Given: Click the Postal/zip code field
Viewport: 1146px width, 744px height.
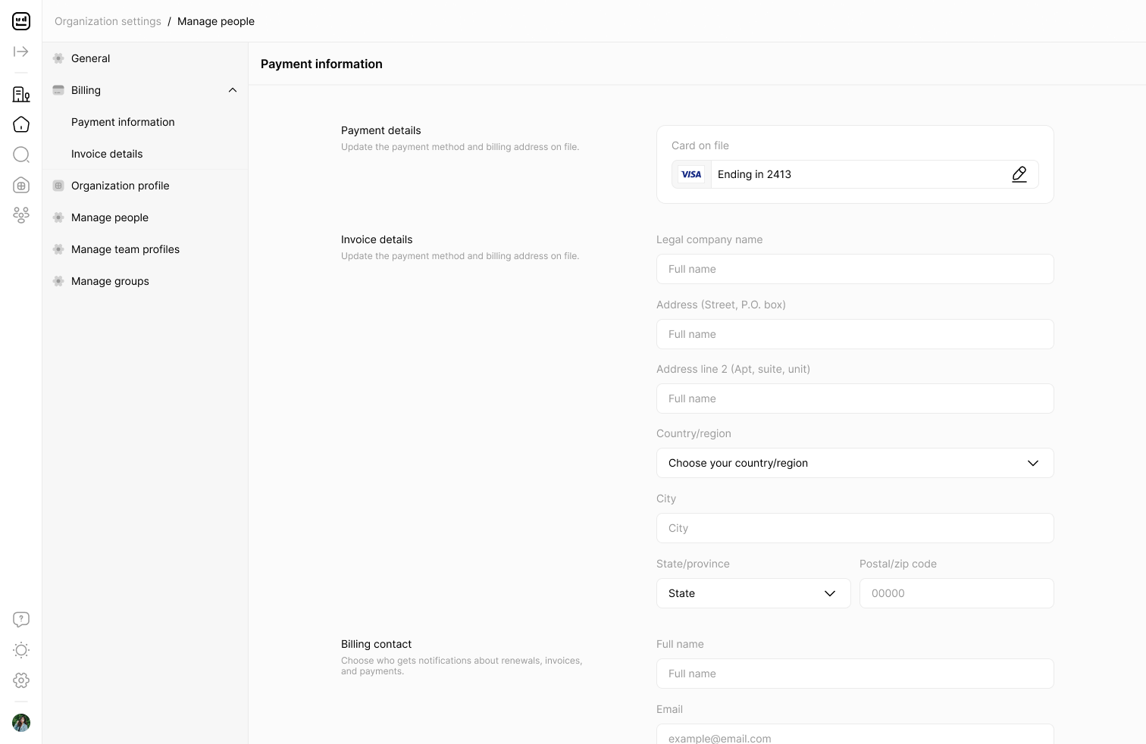Looking at the screenshot, I should point(957,593).
